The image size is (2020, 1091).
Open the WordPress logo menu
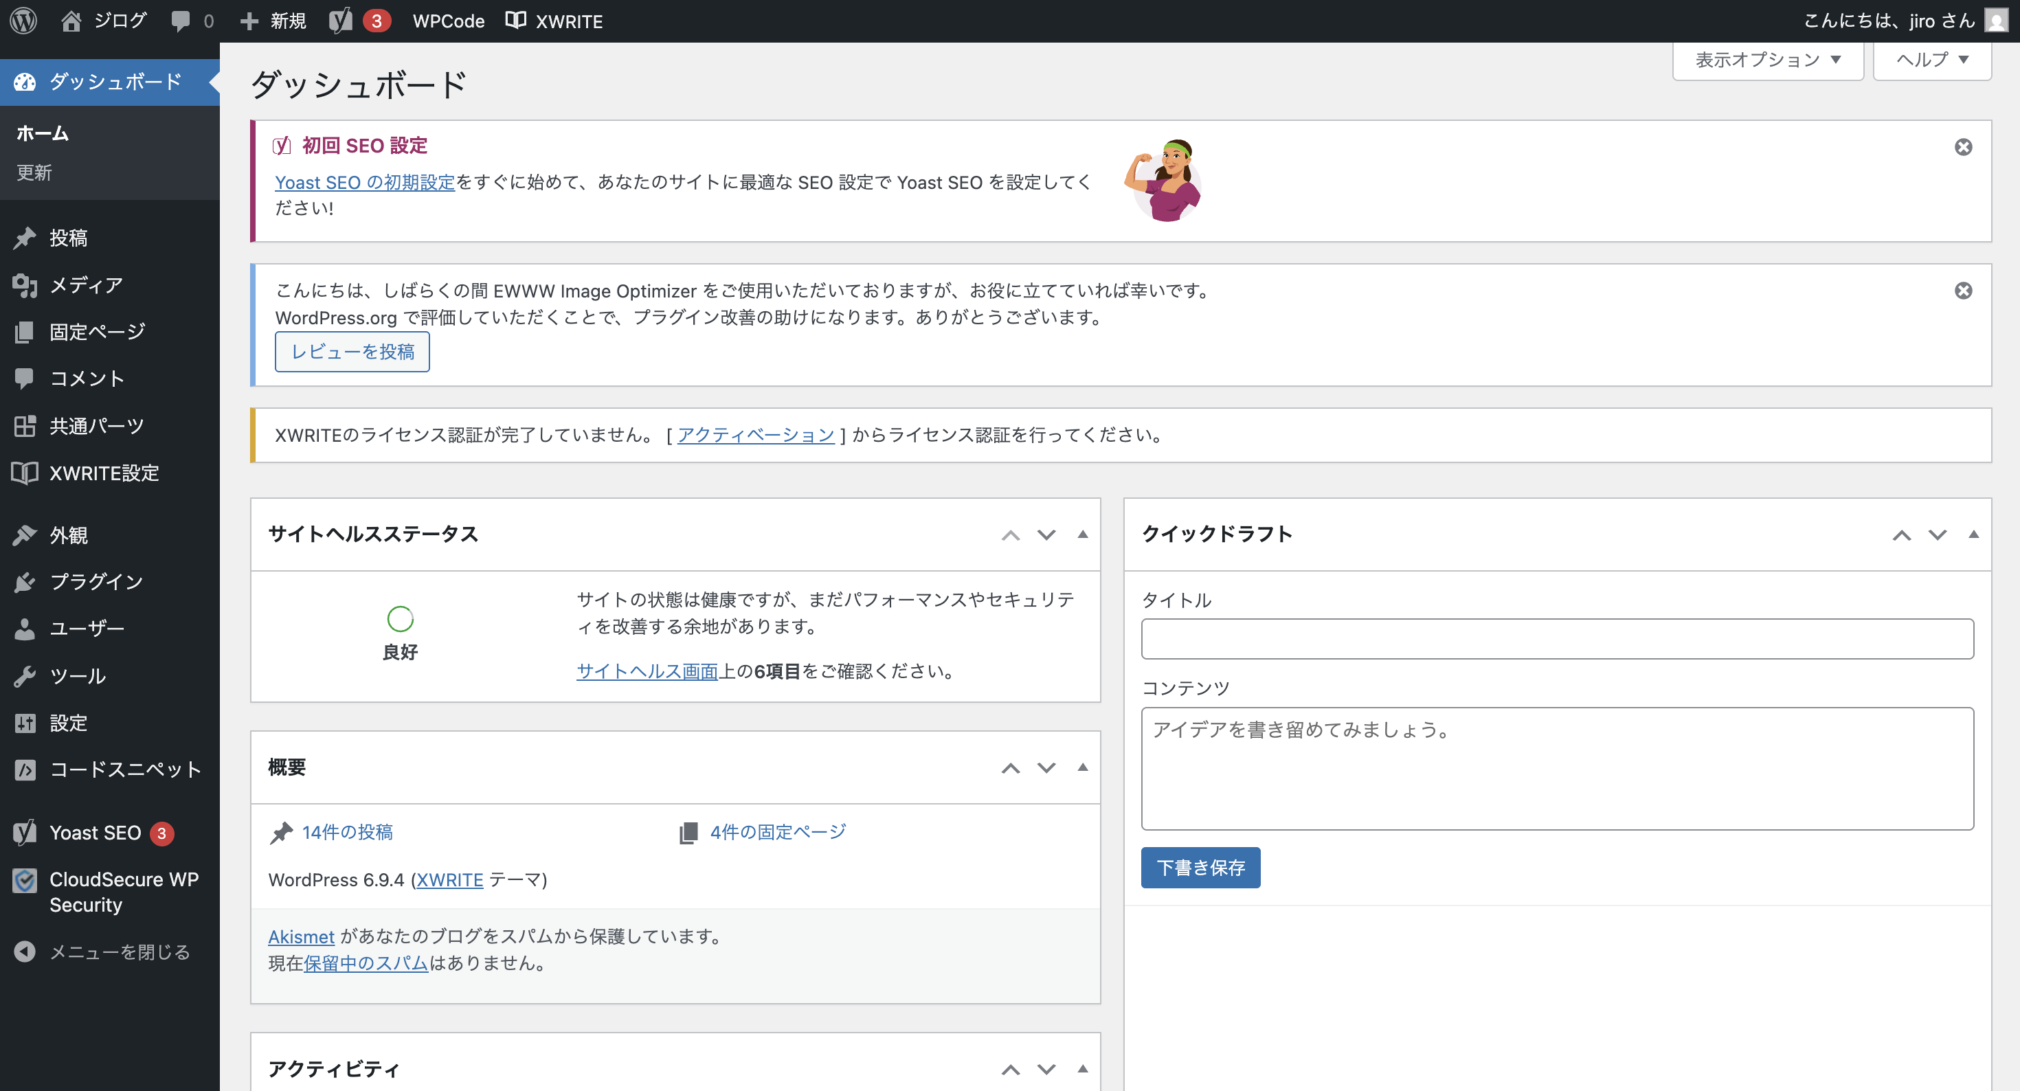pyautogui.click(x=23, y=21)
